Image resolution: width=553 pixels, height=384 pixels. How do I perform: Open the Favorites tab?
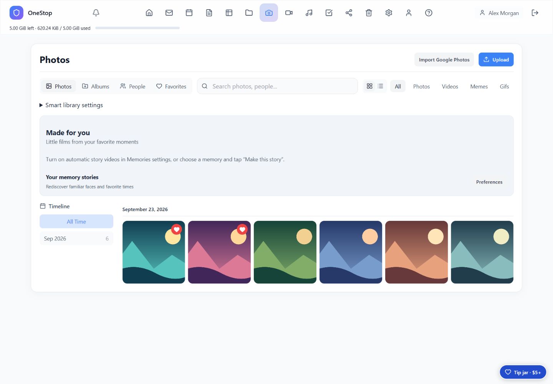pyautogui.click(x=171, y=86)
